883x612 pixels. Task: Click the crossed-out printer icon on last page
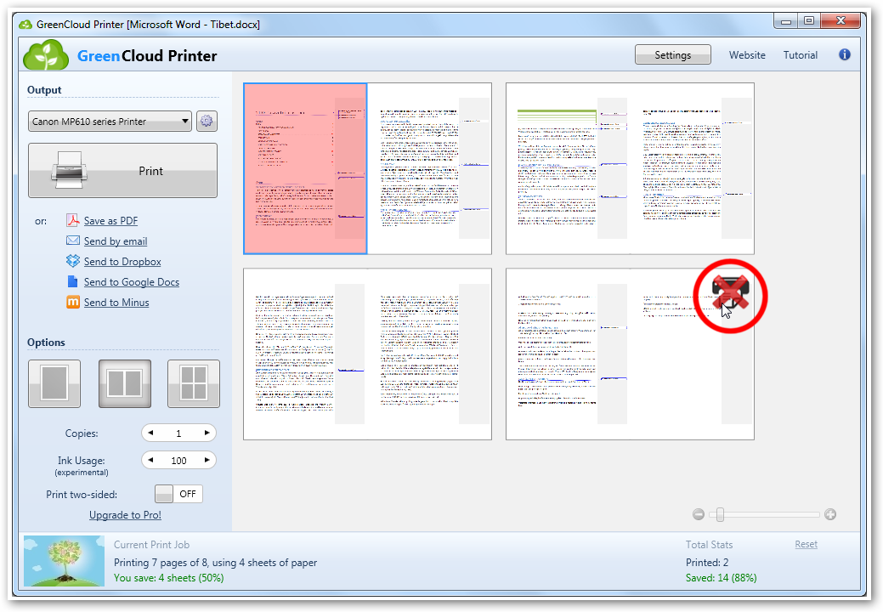(x=730, y=293)
